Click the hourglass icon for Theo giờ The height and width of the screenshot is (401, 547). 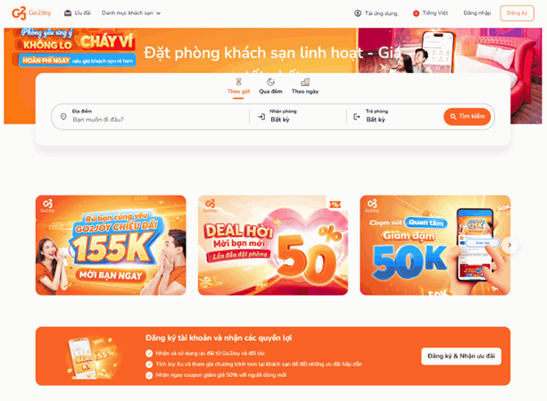click(238, 81)
